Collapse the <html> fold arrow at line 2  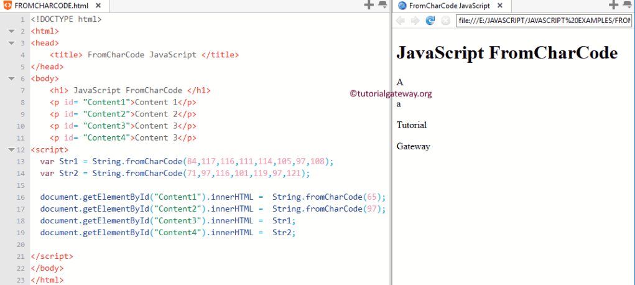coord(11,31)
